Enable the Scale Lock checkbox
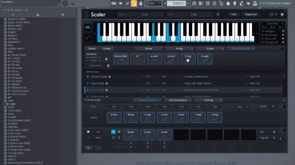 click(x=263, y=39)
